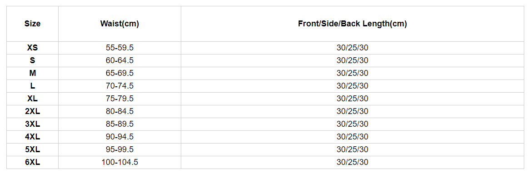The height and width of the screenshot is (174, 532).
Task: Click the Size column header
Action: pos(33,24)
